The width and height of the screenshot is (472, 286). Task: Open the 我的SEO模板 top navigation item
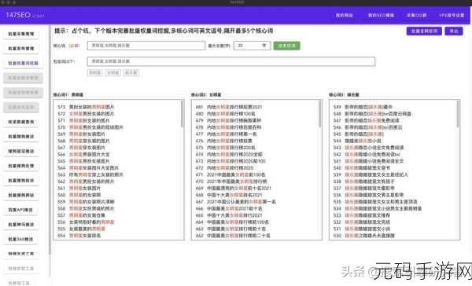[x=381, y=16]
